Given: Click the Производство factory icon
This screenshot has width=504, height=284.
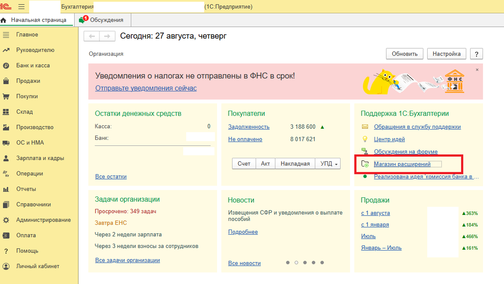Looking at the screenshot, I should (6, 127).
